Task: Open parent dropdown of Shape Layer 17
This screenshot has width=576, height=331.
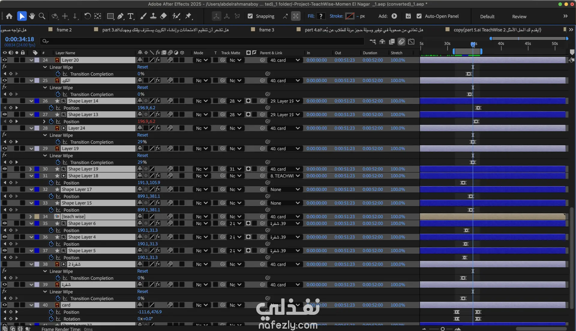Action: 285,189
